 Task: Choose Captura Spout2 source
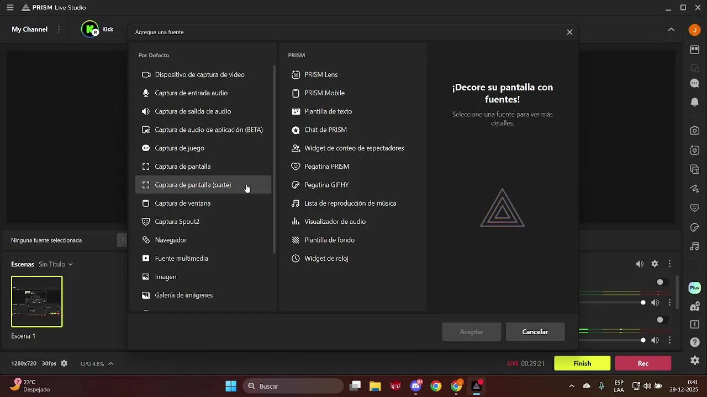point(203,222)
